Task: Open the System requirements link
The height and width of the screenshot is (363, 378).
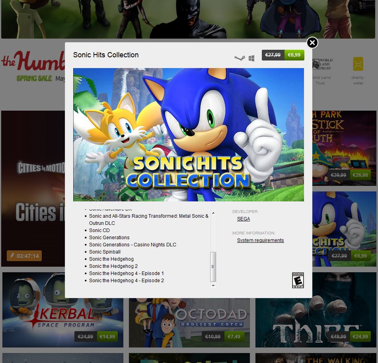Action: coord(260,240)
